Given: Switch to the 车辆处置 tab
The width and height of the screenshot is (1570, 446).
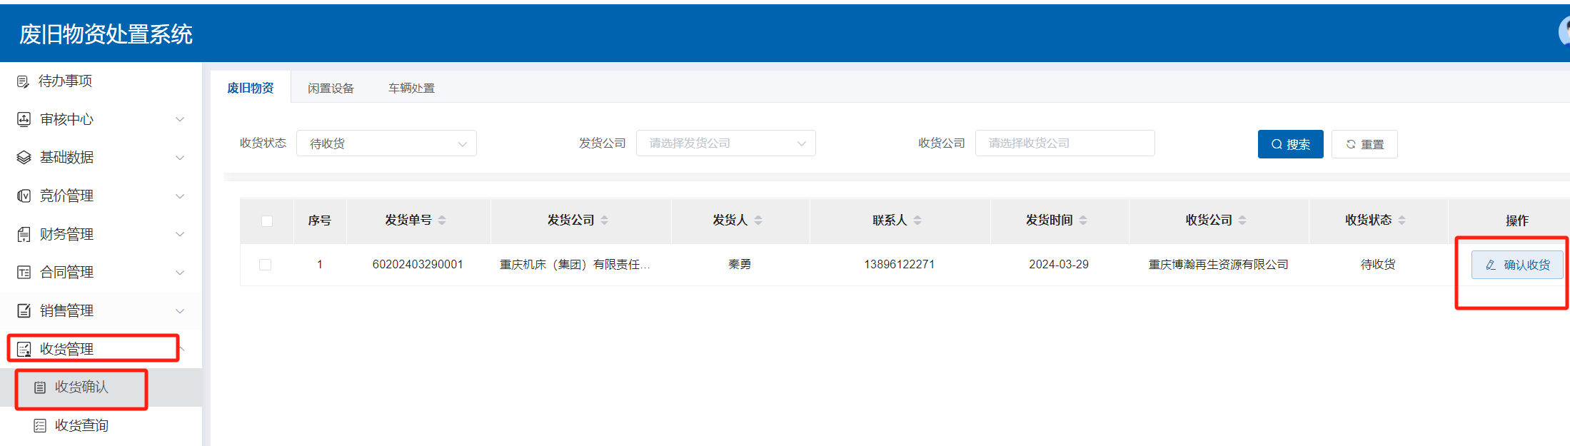Looking at the screenshot, I should [x=411, y=88].
